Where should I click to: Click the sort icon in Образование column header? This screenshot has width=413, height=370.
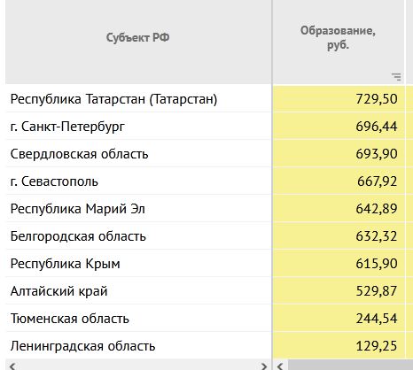coord(396,77)
